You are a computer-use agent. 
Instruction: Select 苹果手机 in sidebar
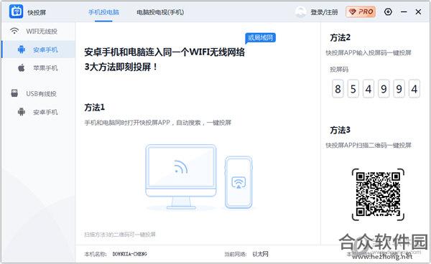pyautogui.click(x=45, y=68)
